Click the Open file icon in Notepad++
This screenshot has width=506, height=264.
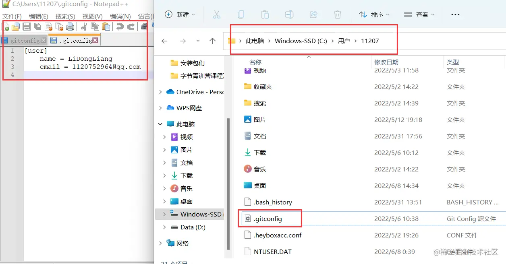coord(16,27)
